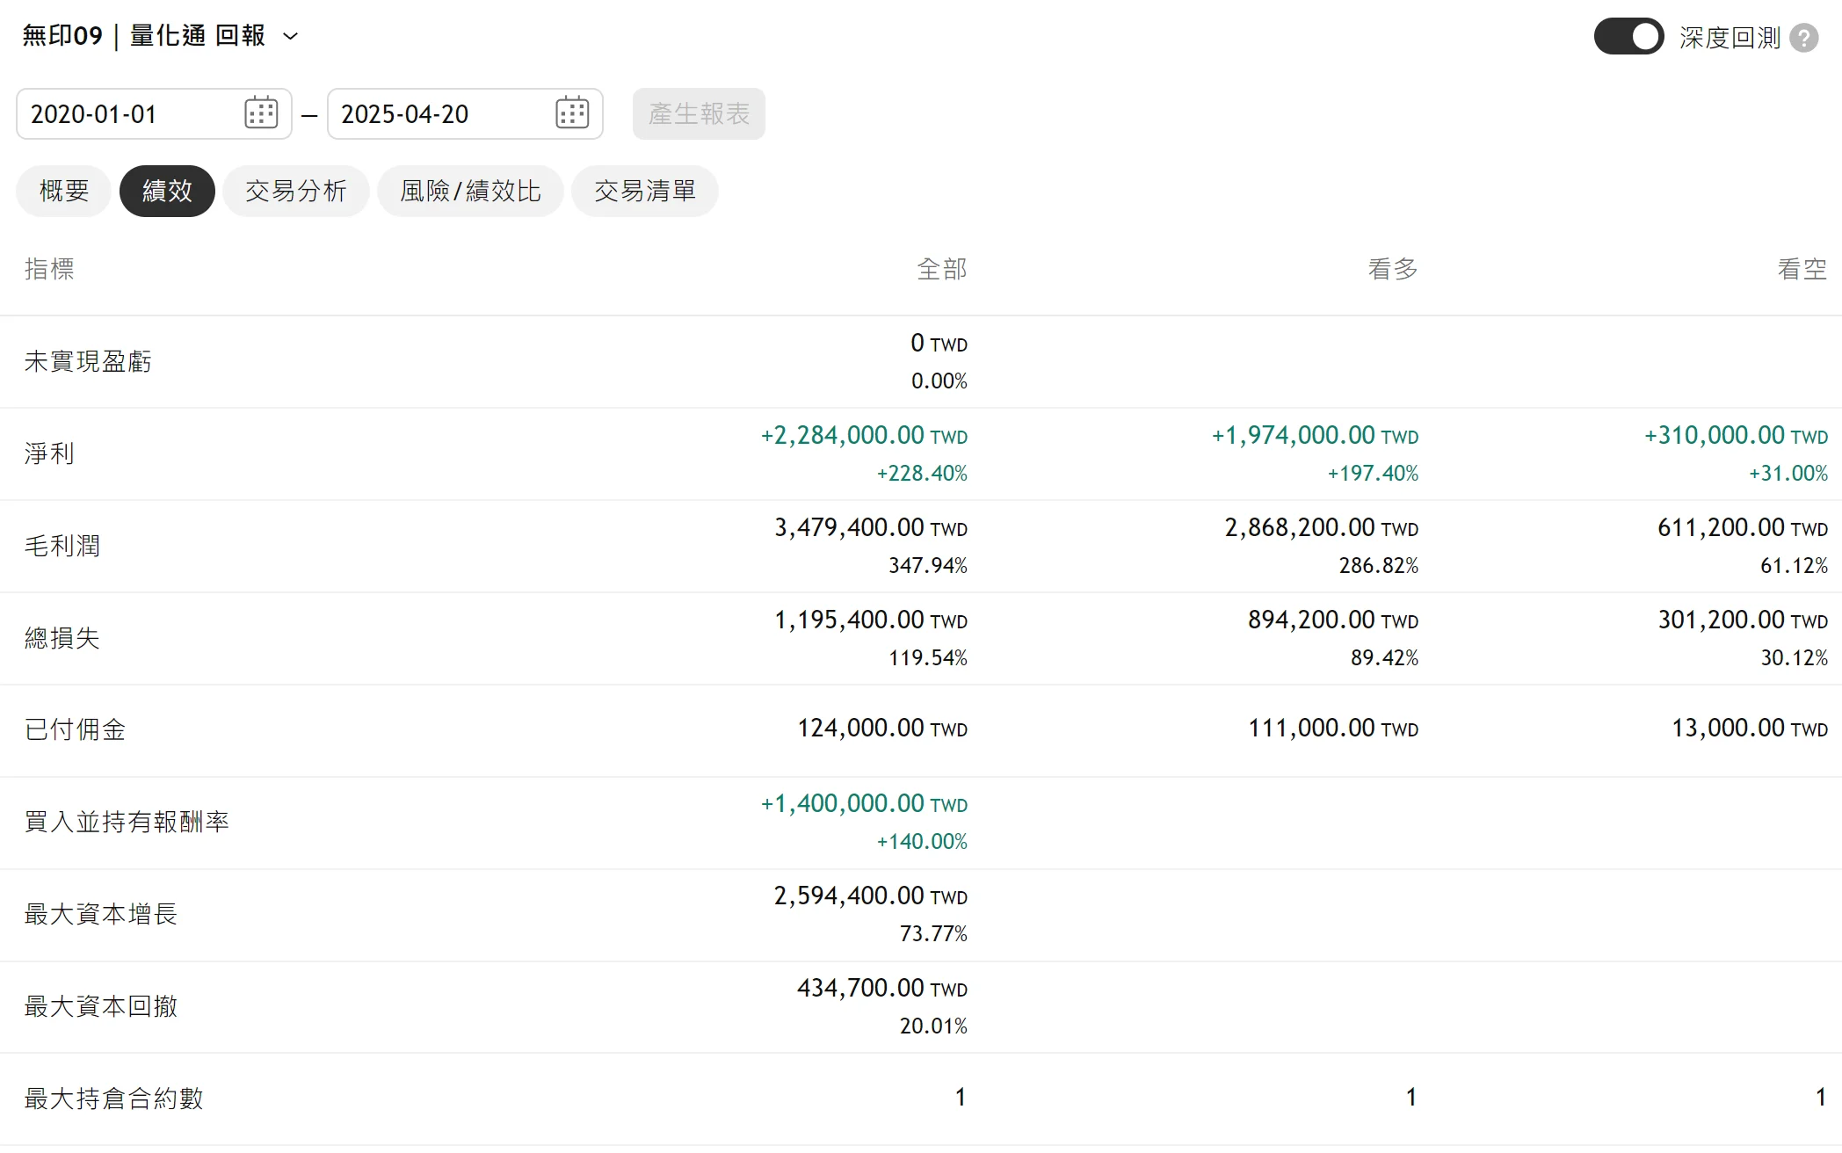Select the 最大資本增長 row label
Viewport: 1842px width, 1153px height.
[101, 914]
